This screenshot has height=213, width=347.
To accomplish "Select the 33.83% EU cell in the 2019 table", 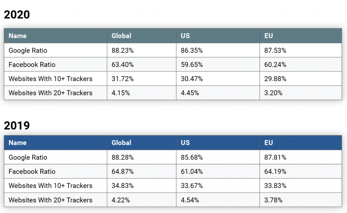I will [x=275, y=186].
